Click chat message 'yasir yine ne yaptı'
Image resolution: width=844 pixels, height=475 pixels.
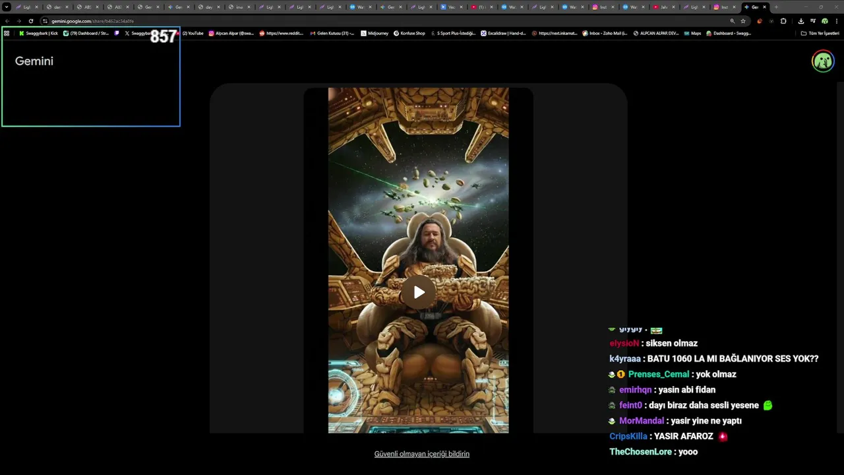point(706,421)
